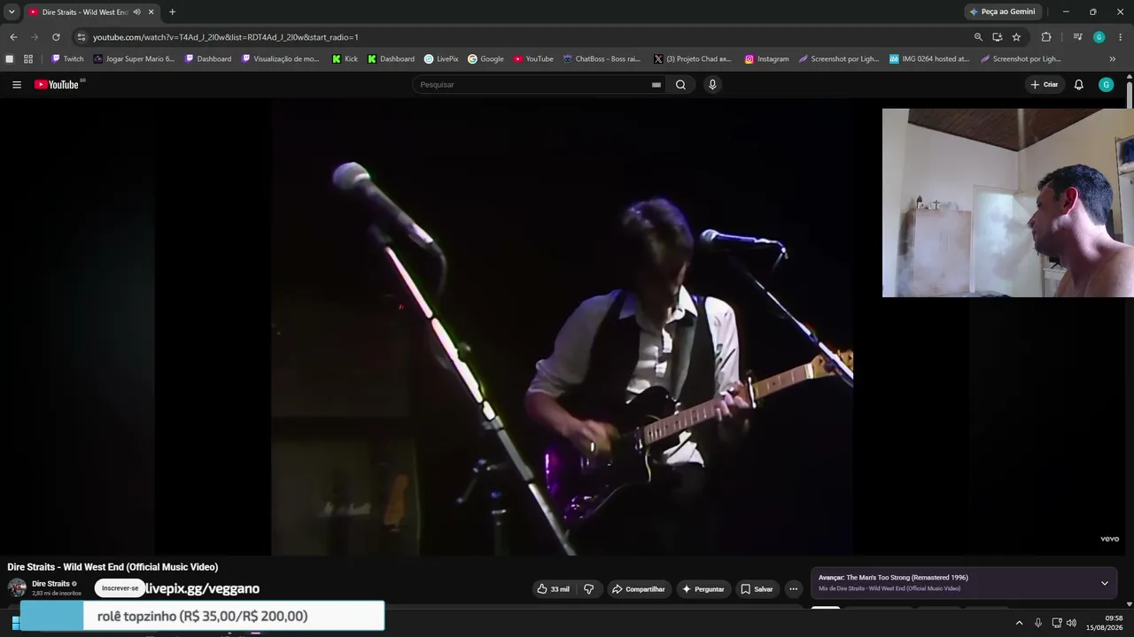Share the video via Compartilhar
The height and width of the screenshot is (637, 1134).
[638, 589]
